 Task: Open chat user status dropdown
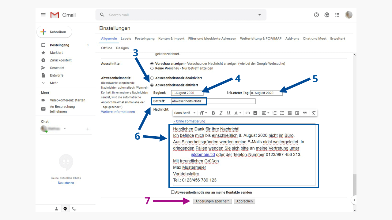[x=65, y=129]
